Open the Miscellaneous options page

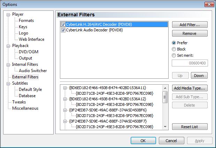tap(25, 108)
